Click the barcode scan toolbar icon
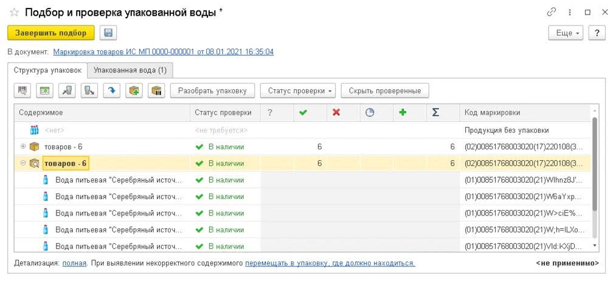This screenshot has height=281, width=616. coord(23,91)
